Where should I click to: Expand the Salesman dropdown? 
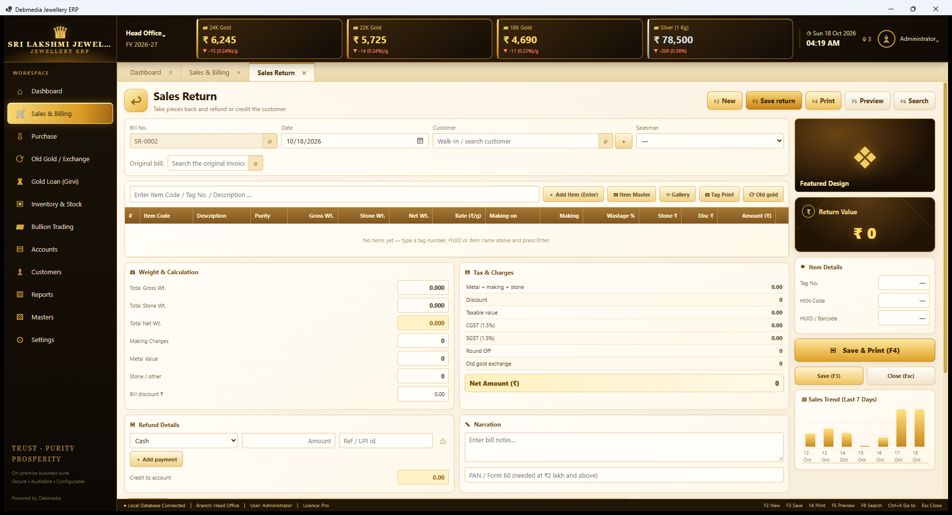coord(710,141)
